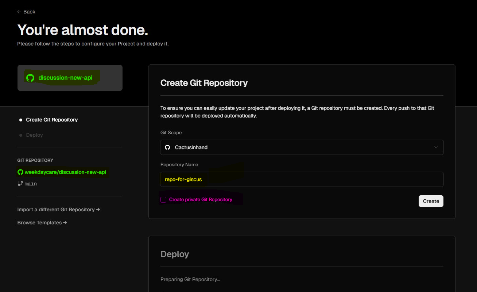The width and height of the screenshot is (477, 292).
Task: Expand Git Scope using the chevron arrow
Action: tap(436, 147)
